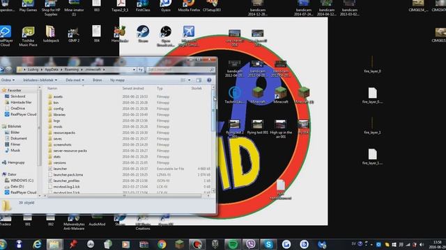Screen dimensions: 446x250
Task: Open Malwarebytes icon on taskbar
Action: coord(322,244)
